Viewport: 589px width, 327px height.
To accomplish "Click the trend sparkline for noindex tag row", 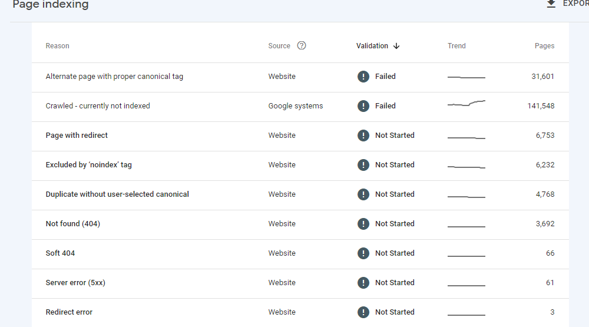I will [x=466, y=167].
